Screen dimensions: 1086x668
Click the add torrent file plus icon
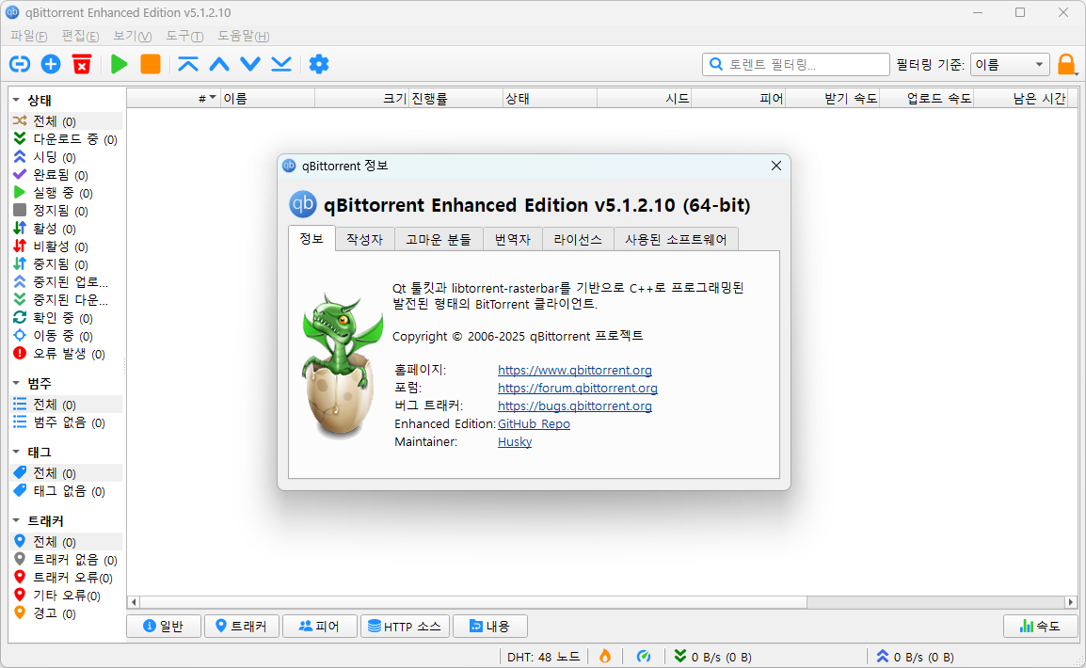click(51, 64)
